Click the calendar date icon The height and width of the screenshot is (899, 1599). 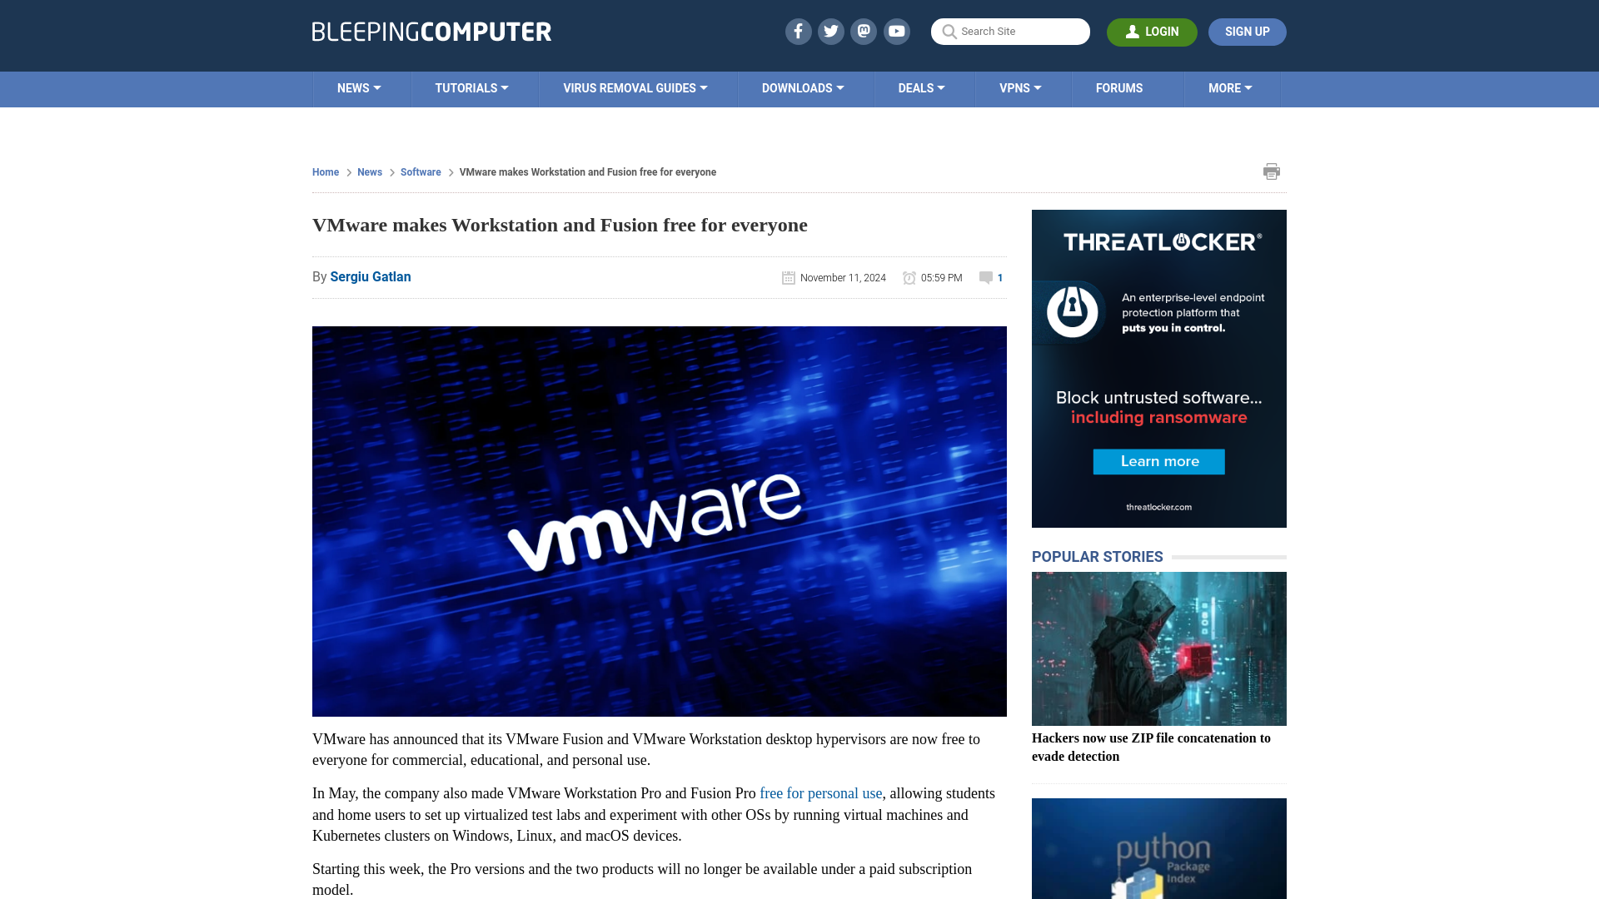tap(787, 278)
